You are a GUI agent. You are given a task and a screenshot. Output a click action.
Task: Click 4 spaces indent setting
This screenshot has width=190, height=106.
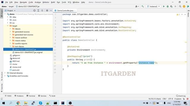(178, 99)
